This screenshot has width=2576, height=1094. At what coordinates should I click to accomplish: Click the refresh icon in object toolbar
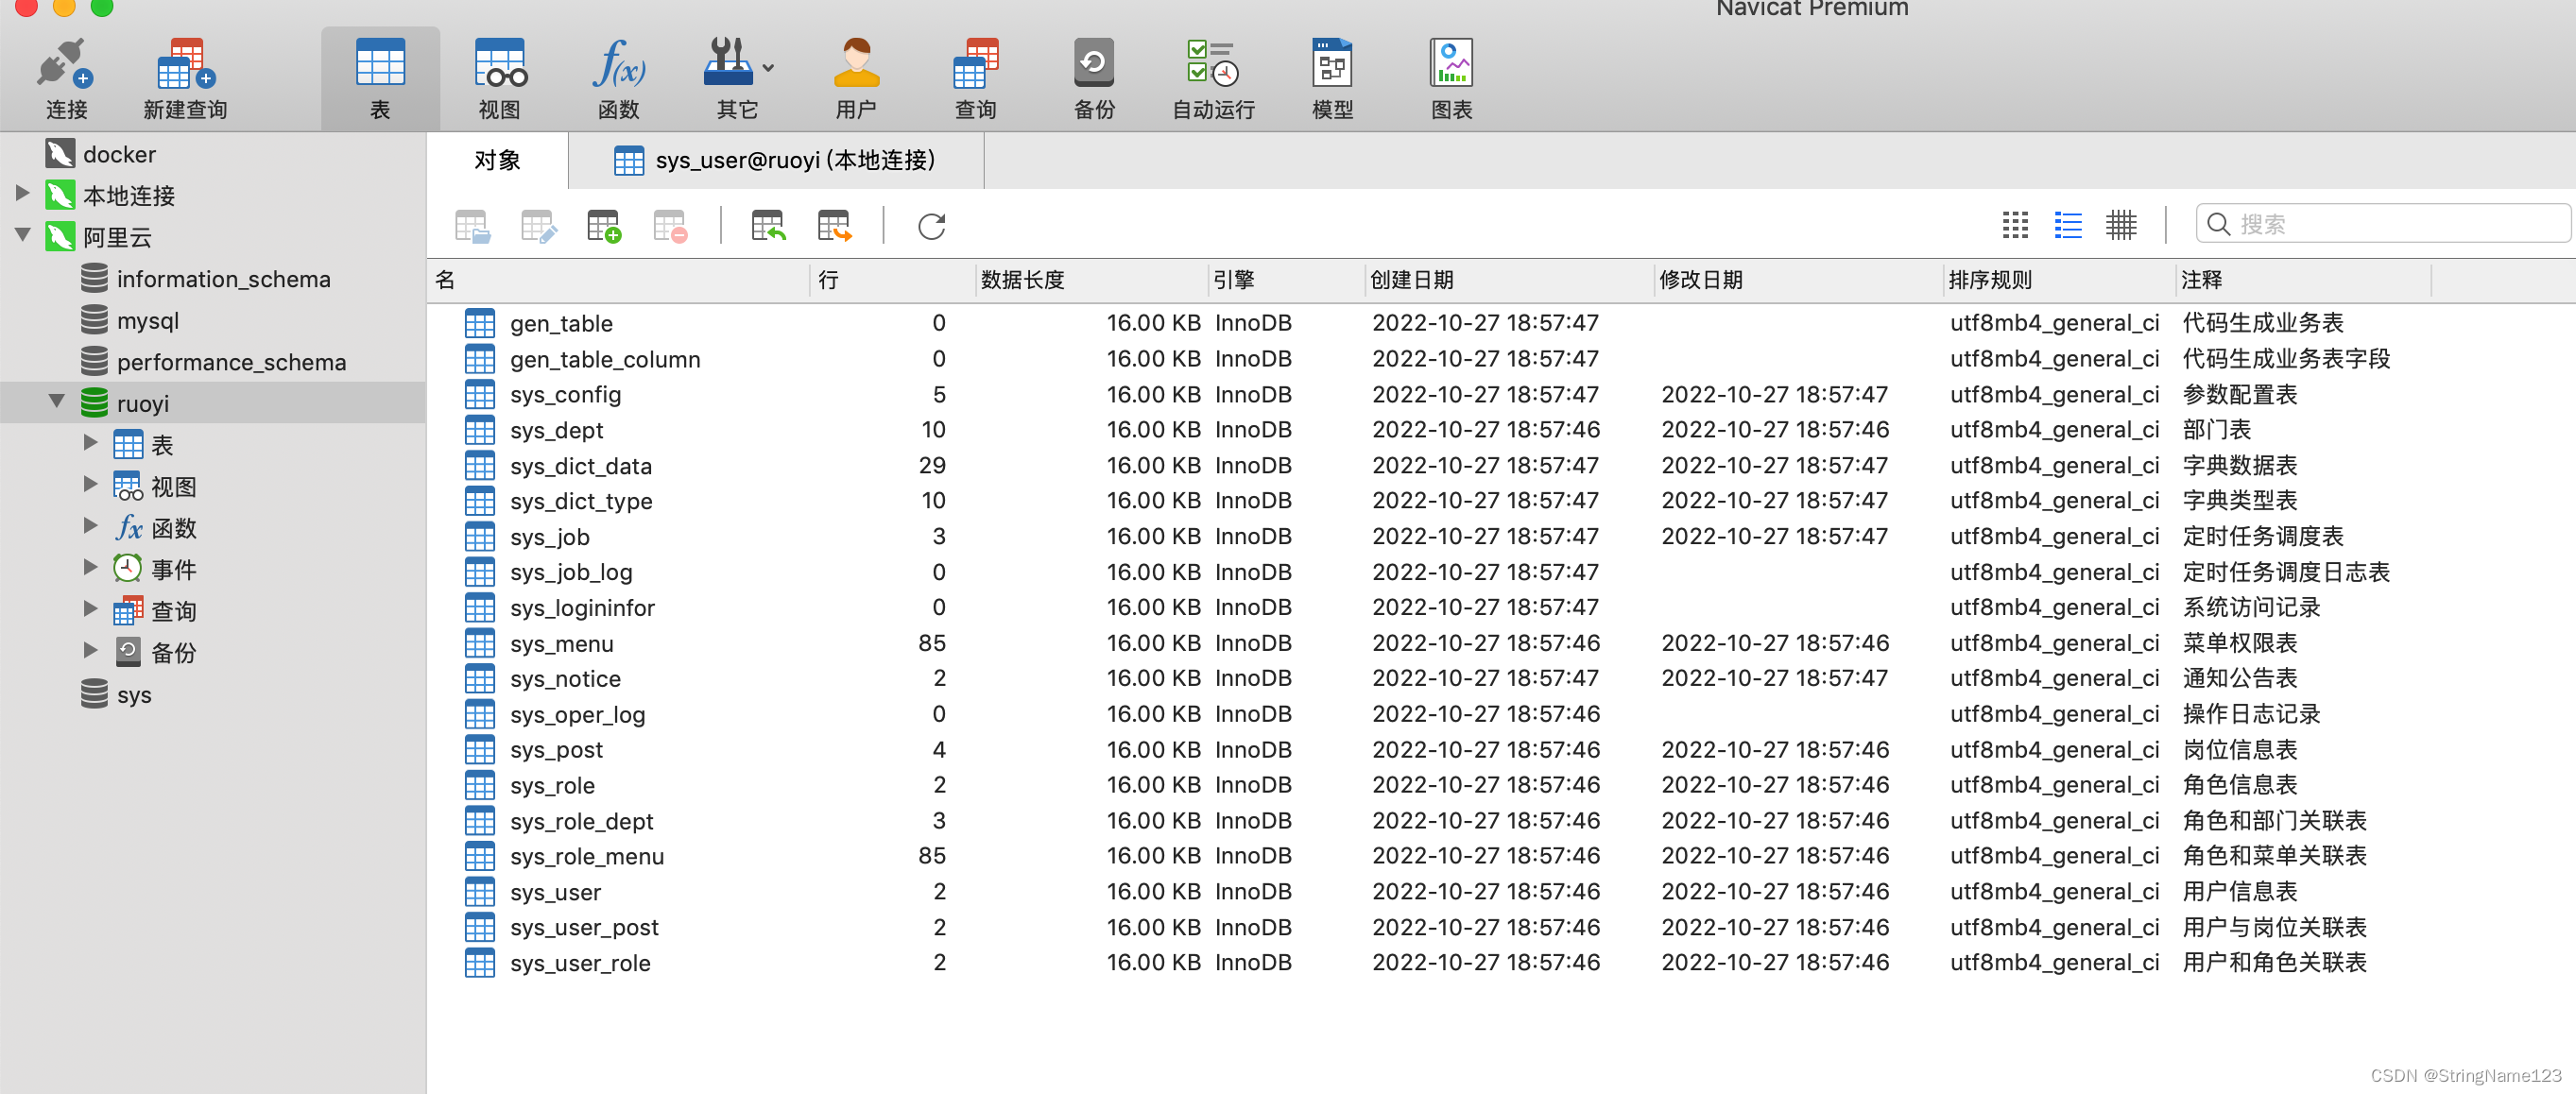click(x=931, y=226)
